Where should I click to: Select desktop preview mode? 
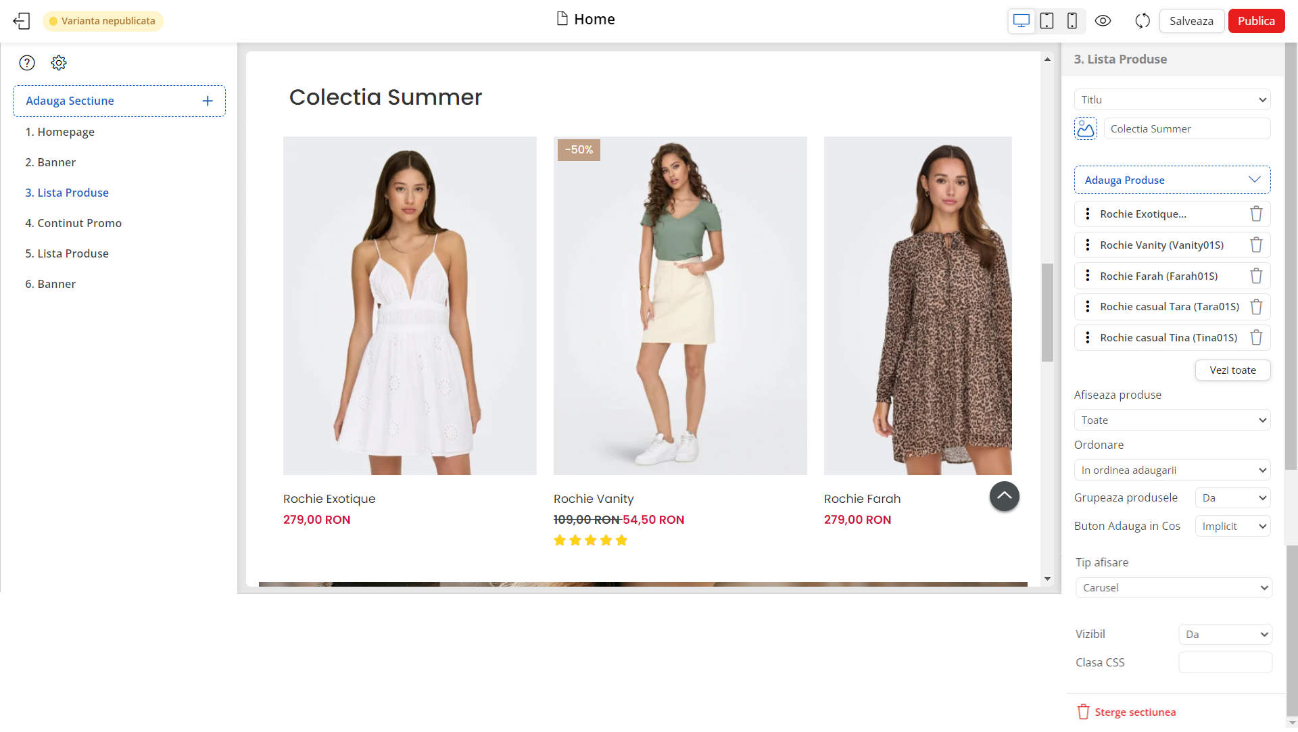pyautogui.click(x=1021, y=21)
